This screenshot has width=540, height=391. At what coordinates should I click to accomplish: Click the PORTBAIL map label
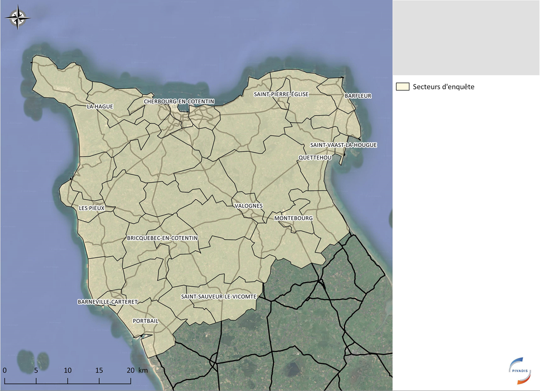146,321
